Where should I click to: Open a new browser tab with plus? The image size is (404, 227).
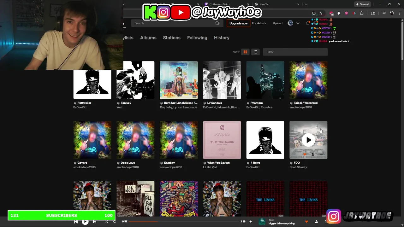coord(306,4)
